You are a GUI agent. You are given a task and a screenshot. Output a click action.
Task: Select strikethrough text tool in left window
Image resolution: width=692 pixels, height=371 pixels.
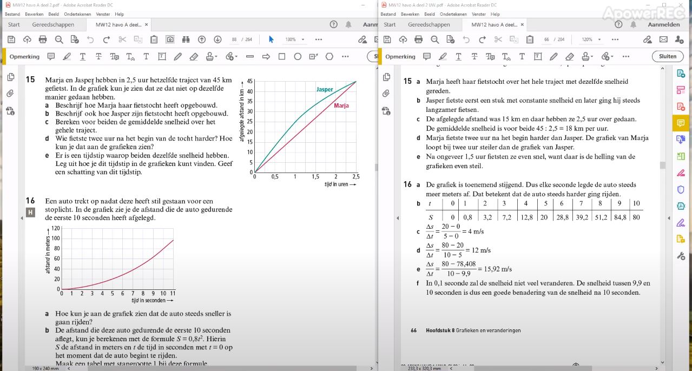[x=98, y=56]
